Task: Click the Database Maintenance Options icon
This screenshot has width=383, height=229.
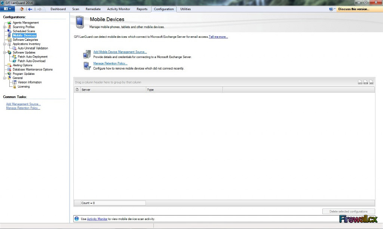Action: tap(9, 69)
